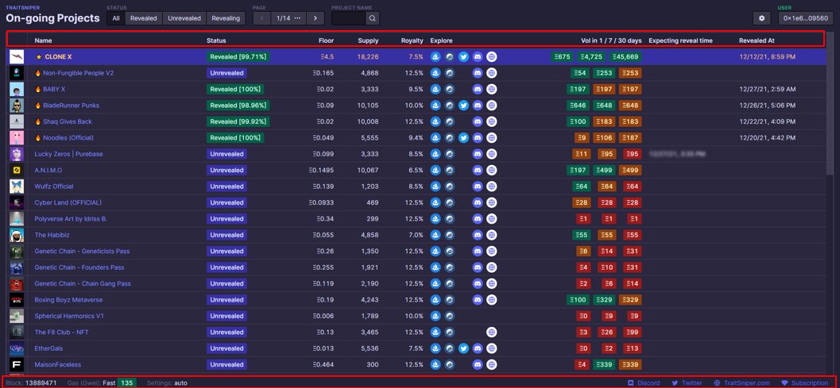Open Twitter icon for Noodles (Official)
This screenshot has width=840, height=388.
tap(463, 137)
